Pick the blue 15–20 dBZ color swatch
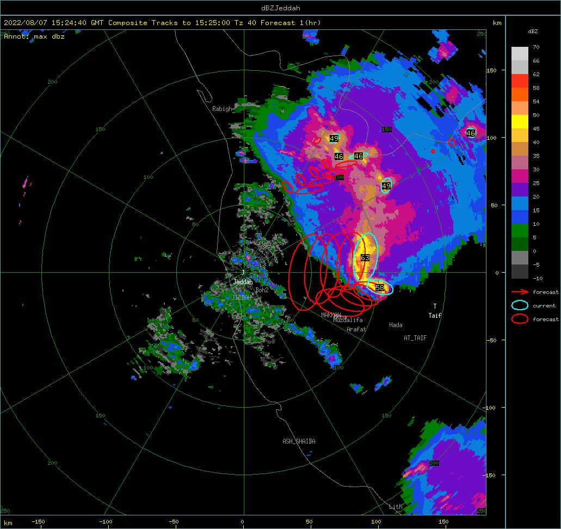This screenshot has height=529, width=561. (x=520, y=204)
